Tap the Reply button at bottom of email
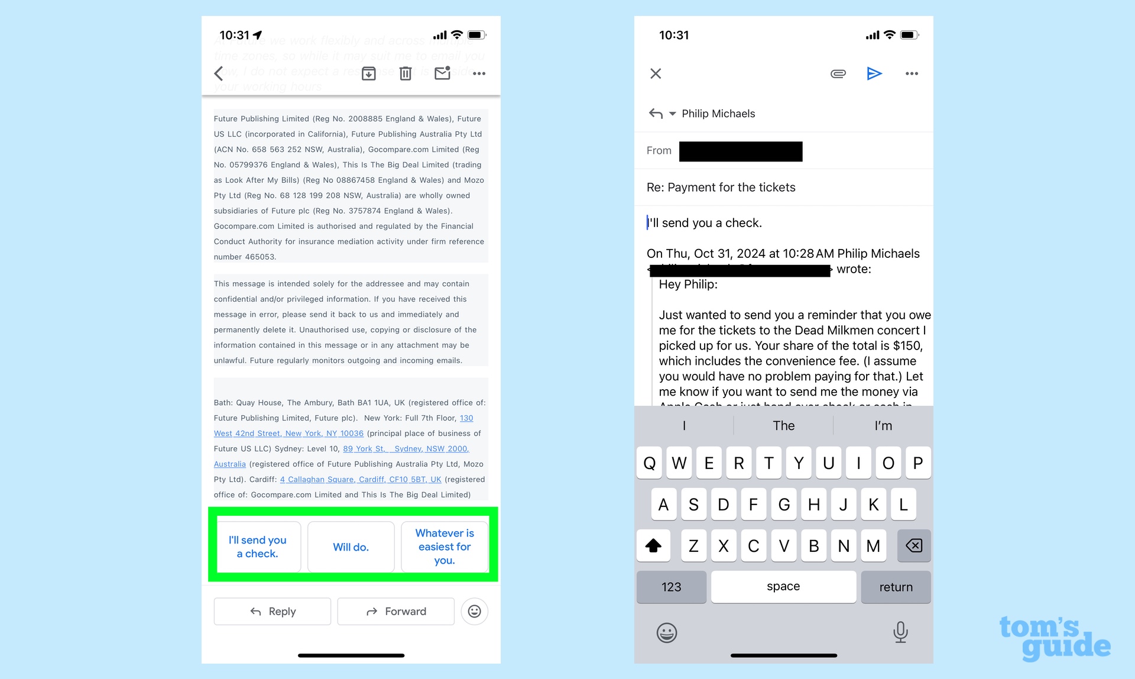The width and height of the screenshot is (1135, 679). coord(273,611)
